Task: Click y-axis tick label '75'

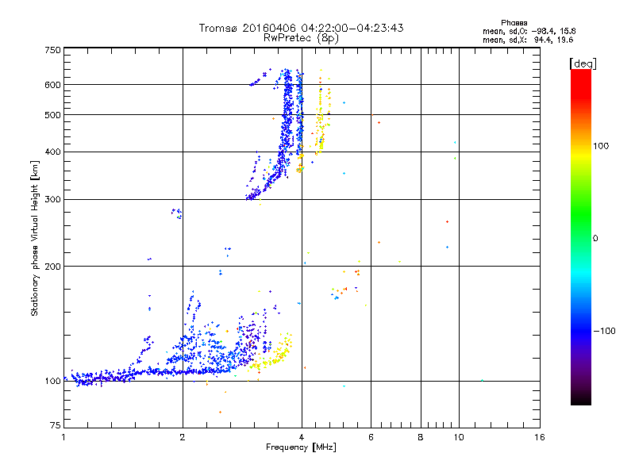Action: click(x=56, y=425)
